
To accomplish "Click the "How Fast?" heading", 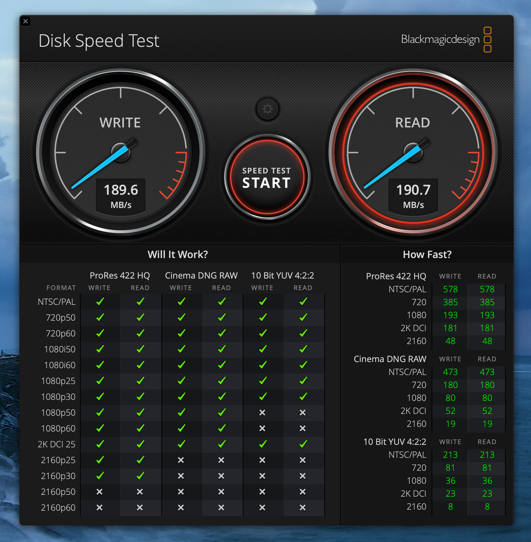I will click(427, 254).
